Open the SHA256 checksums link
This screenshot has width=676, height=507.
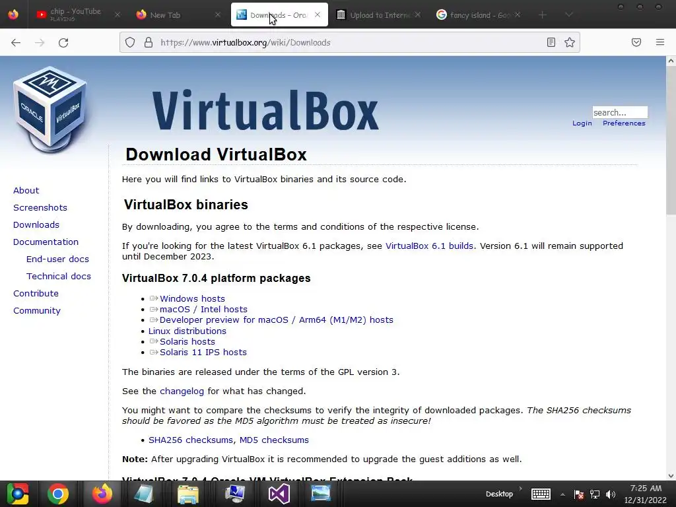coord(191,440)
